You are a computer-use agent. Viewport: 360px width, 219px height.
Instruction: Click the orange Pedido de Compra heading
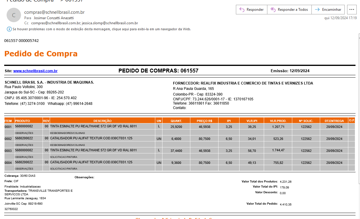pyautogui.click(x=41, y=54)
